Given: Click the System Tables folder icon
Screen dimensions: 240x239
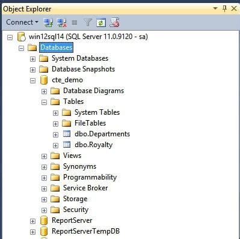Looking at the screenshot, I should tap(67, 112).
